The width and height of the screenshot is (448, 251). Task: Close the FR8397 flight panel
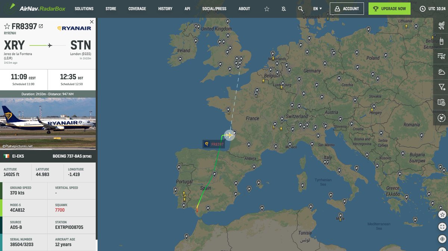point(92,22)
